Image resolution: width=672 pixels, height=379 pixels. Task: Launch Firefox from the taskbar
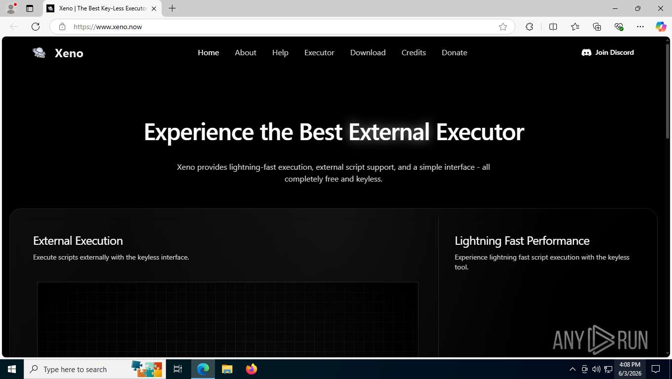(252, 369)
